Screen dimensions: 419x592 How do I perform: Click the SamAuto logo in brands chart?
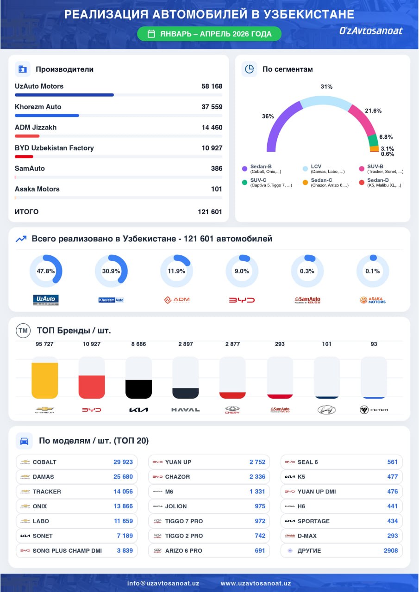click(x=280, y=410)
